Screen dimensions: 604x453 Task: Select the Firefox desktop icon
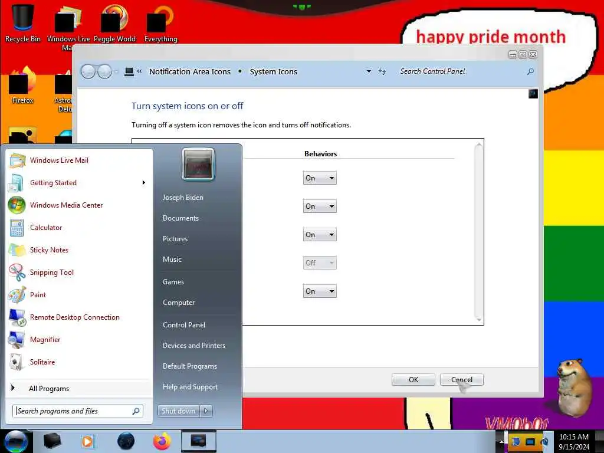22,86
